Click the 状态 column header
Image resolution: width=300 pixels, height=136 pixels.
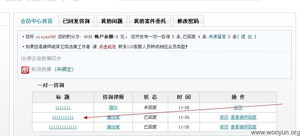point(150,97)
